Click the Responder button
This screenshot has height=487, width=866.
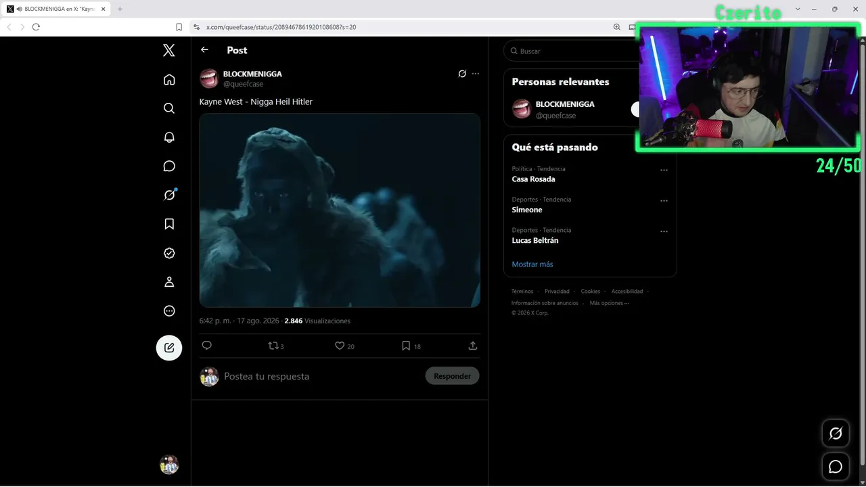(x=452, y=376)
